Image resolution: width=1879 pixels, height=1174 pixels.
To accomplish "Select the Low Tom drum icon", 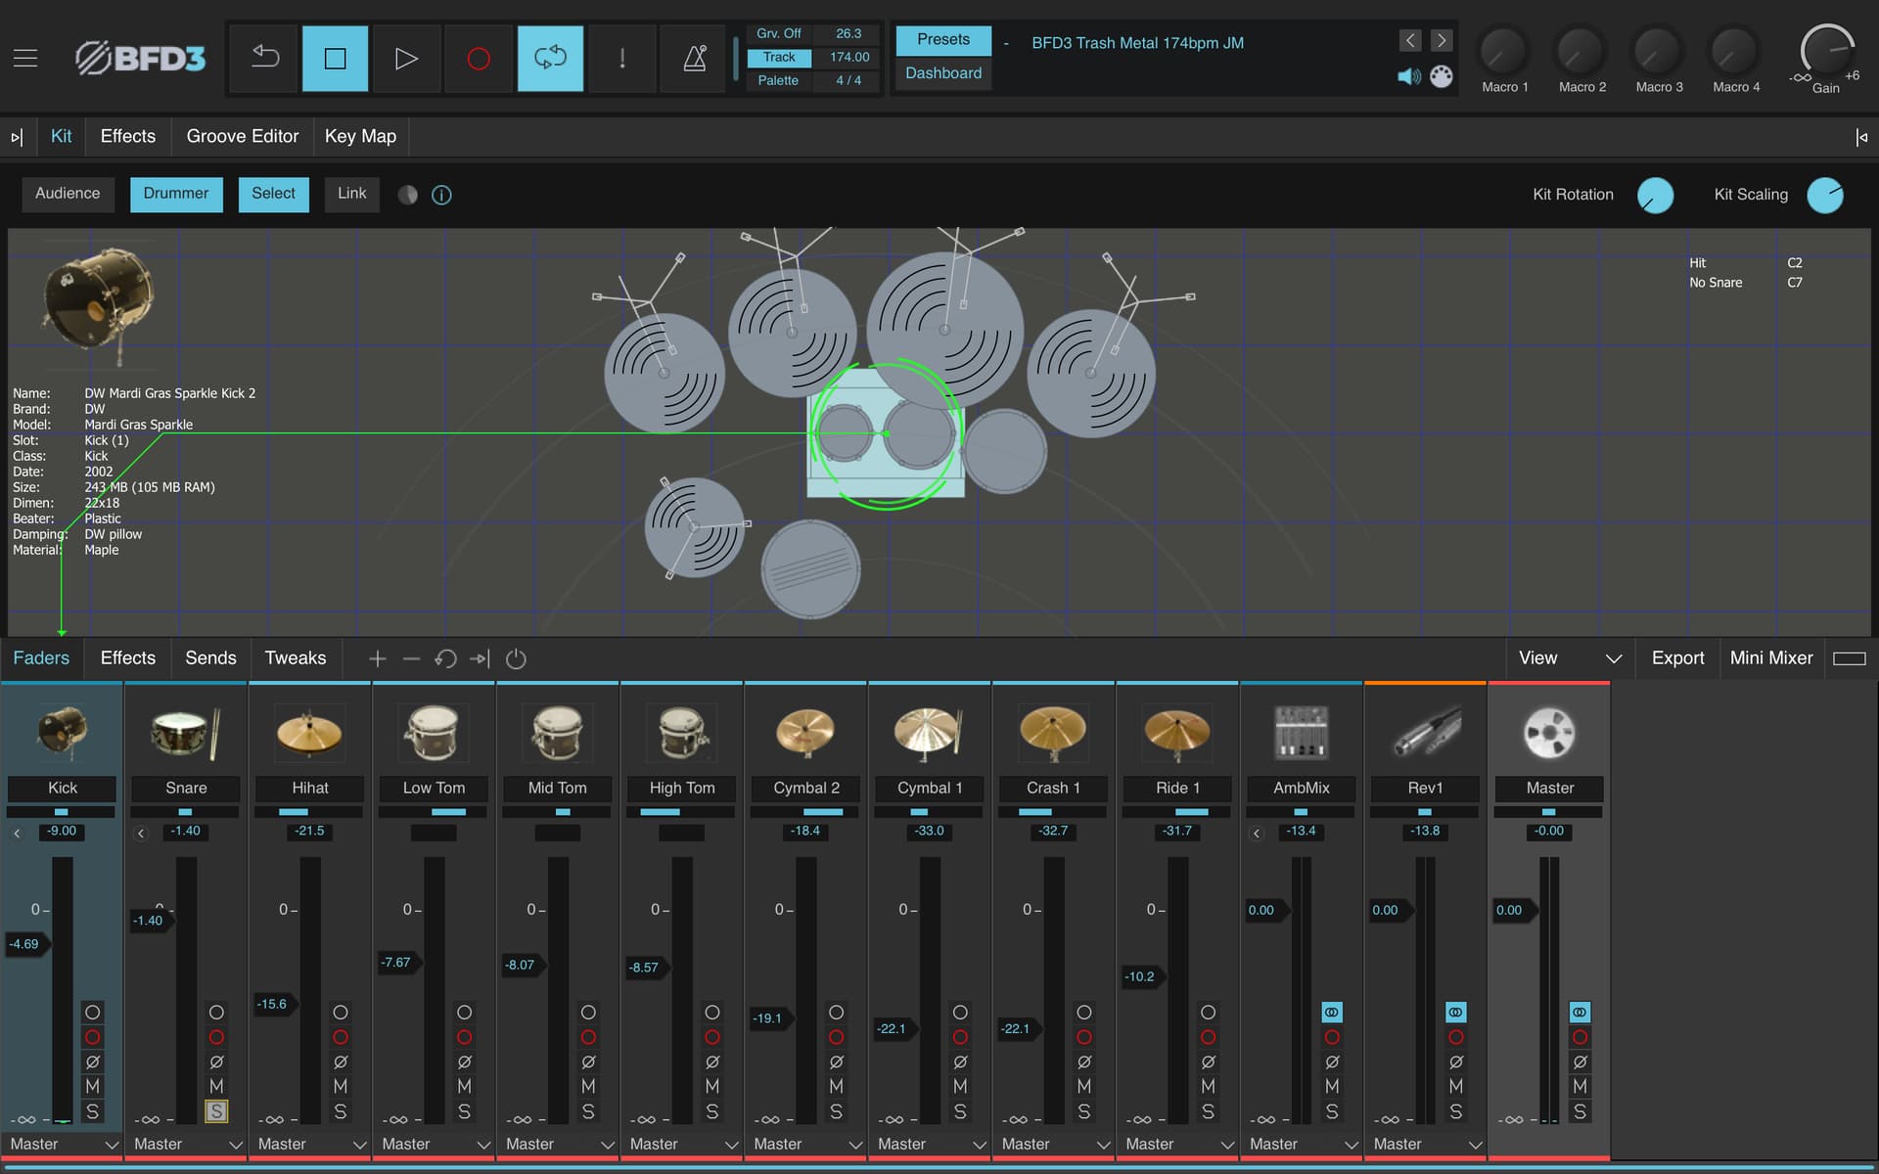I will tap(434, 733).
